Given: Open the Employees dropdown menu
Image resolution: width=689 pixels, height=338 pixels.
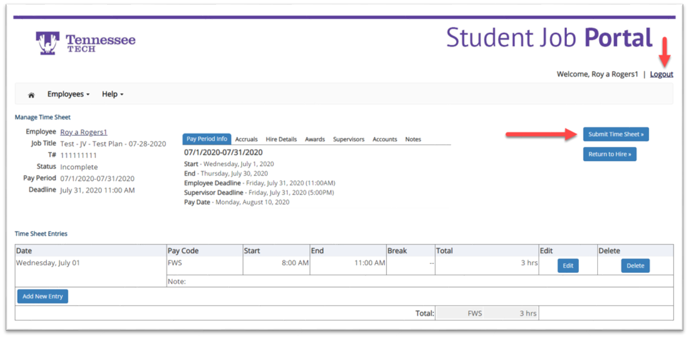Looking at the screenshot, I should (68, 94).
